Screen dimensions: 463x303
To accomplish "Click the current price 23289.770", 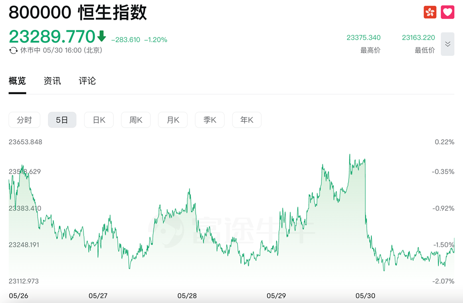I will pyautogui.click(x=52, y=37).
